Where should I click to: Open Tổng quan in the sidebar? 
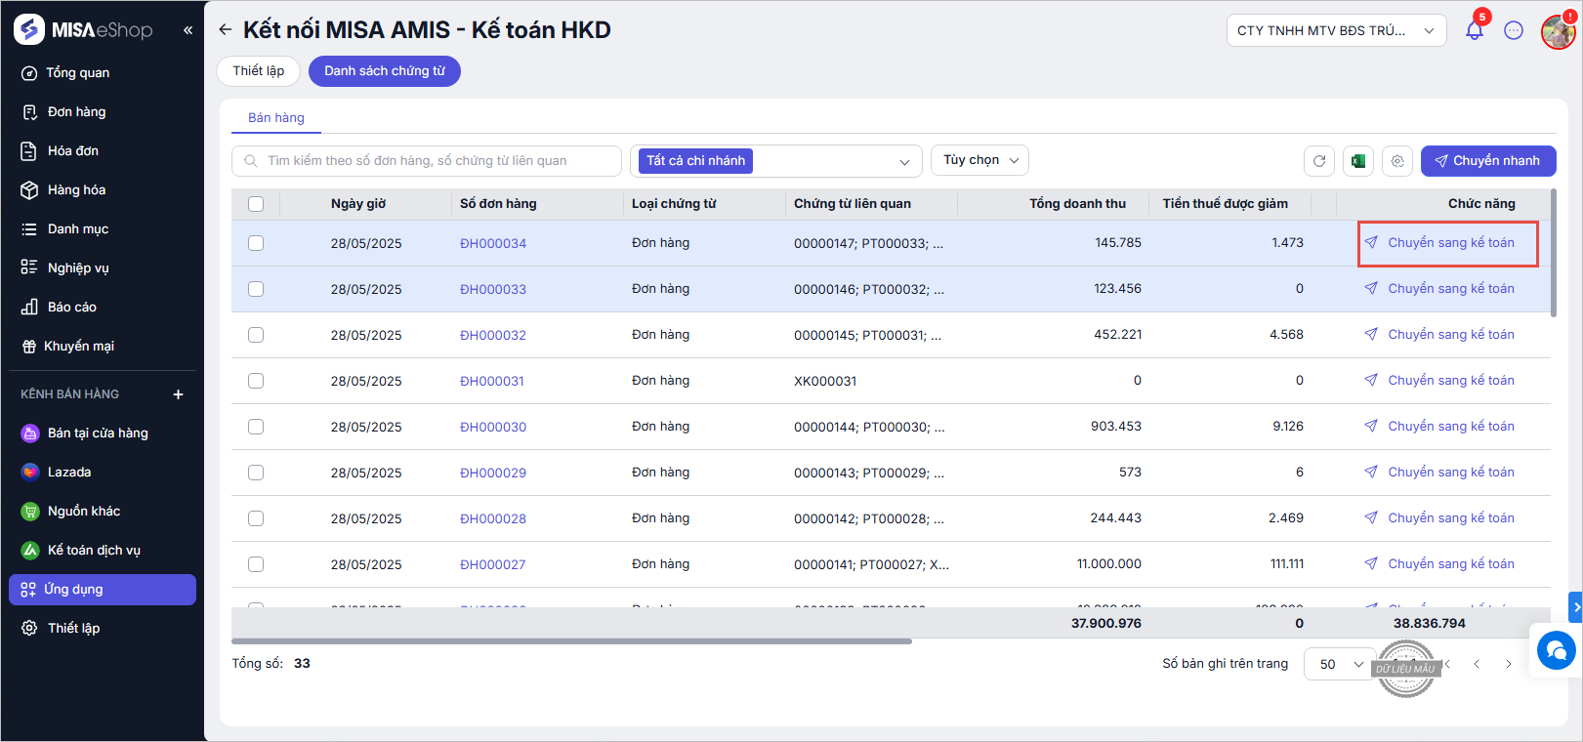tap(103, 73)
